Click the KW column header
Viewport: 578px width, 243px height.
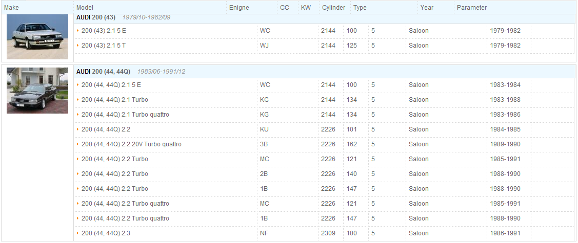[x=306, y=7]
